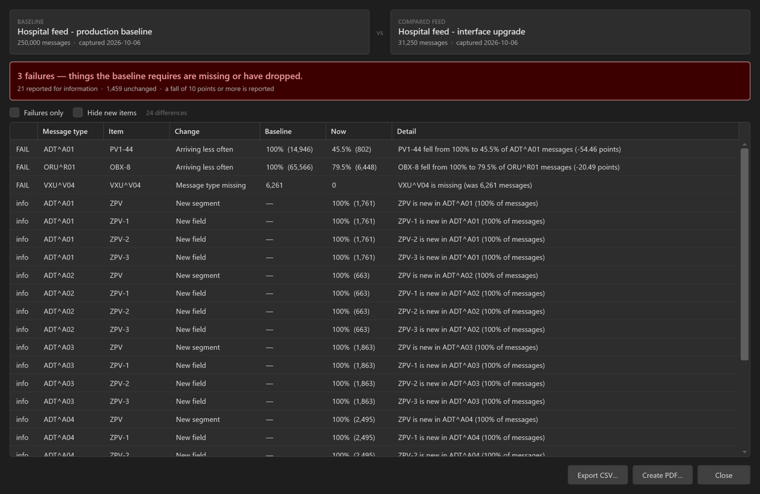760x494 pixels.
Task: Click the Now column header
Action: 359,131
